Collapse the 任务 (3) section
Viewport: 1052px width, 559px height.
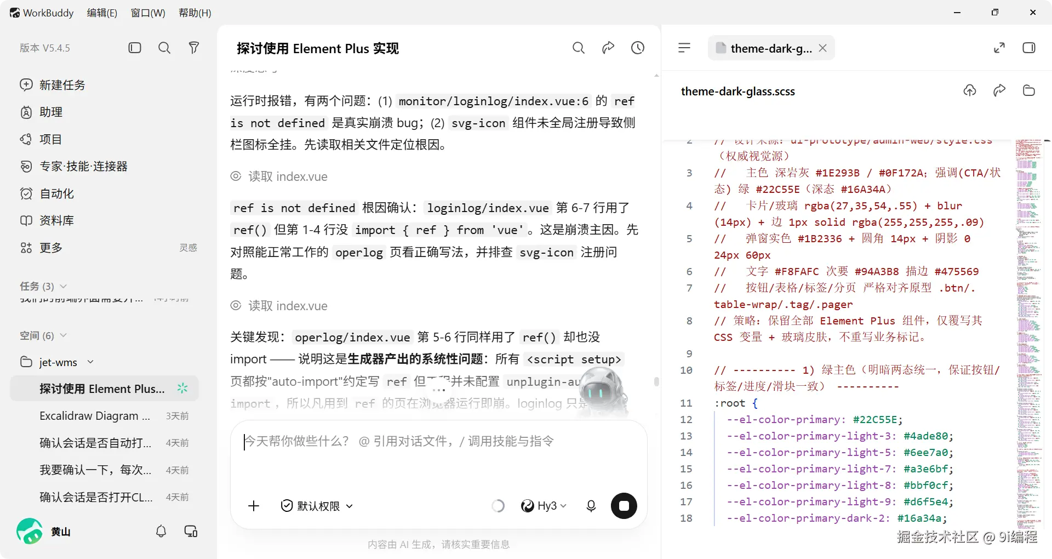coord(43,287)
